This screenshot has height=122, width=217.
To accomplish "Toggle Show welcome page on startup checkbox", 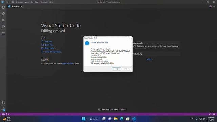I will coord(99,109).
